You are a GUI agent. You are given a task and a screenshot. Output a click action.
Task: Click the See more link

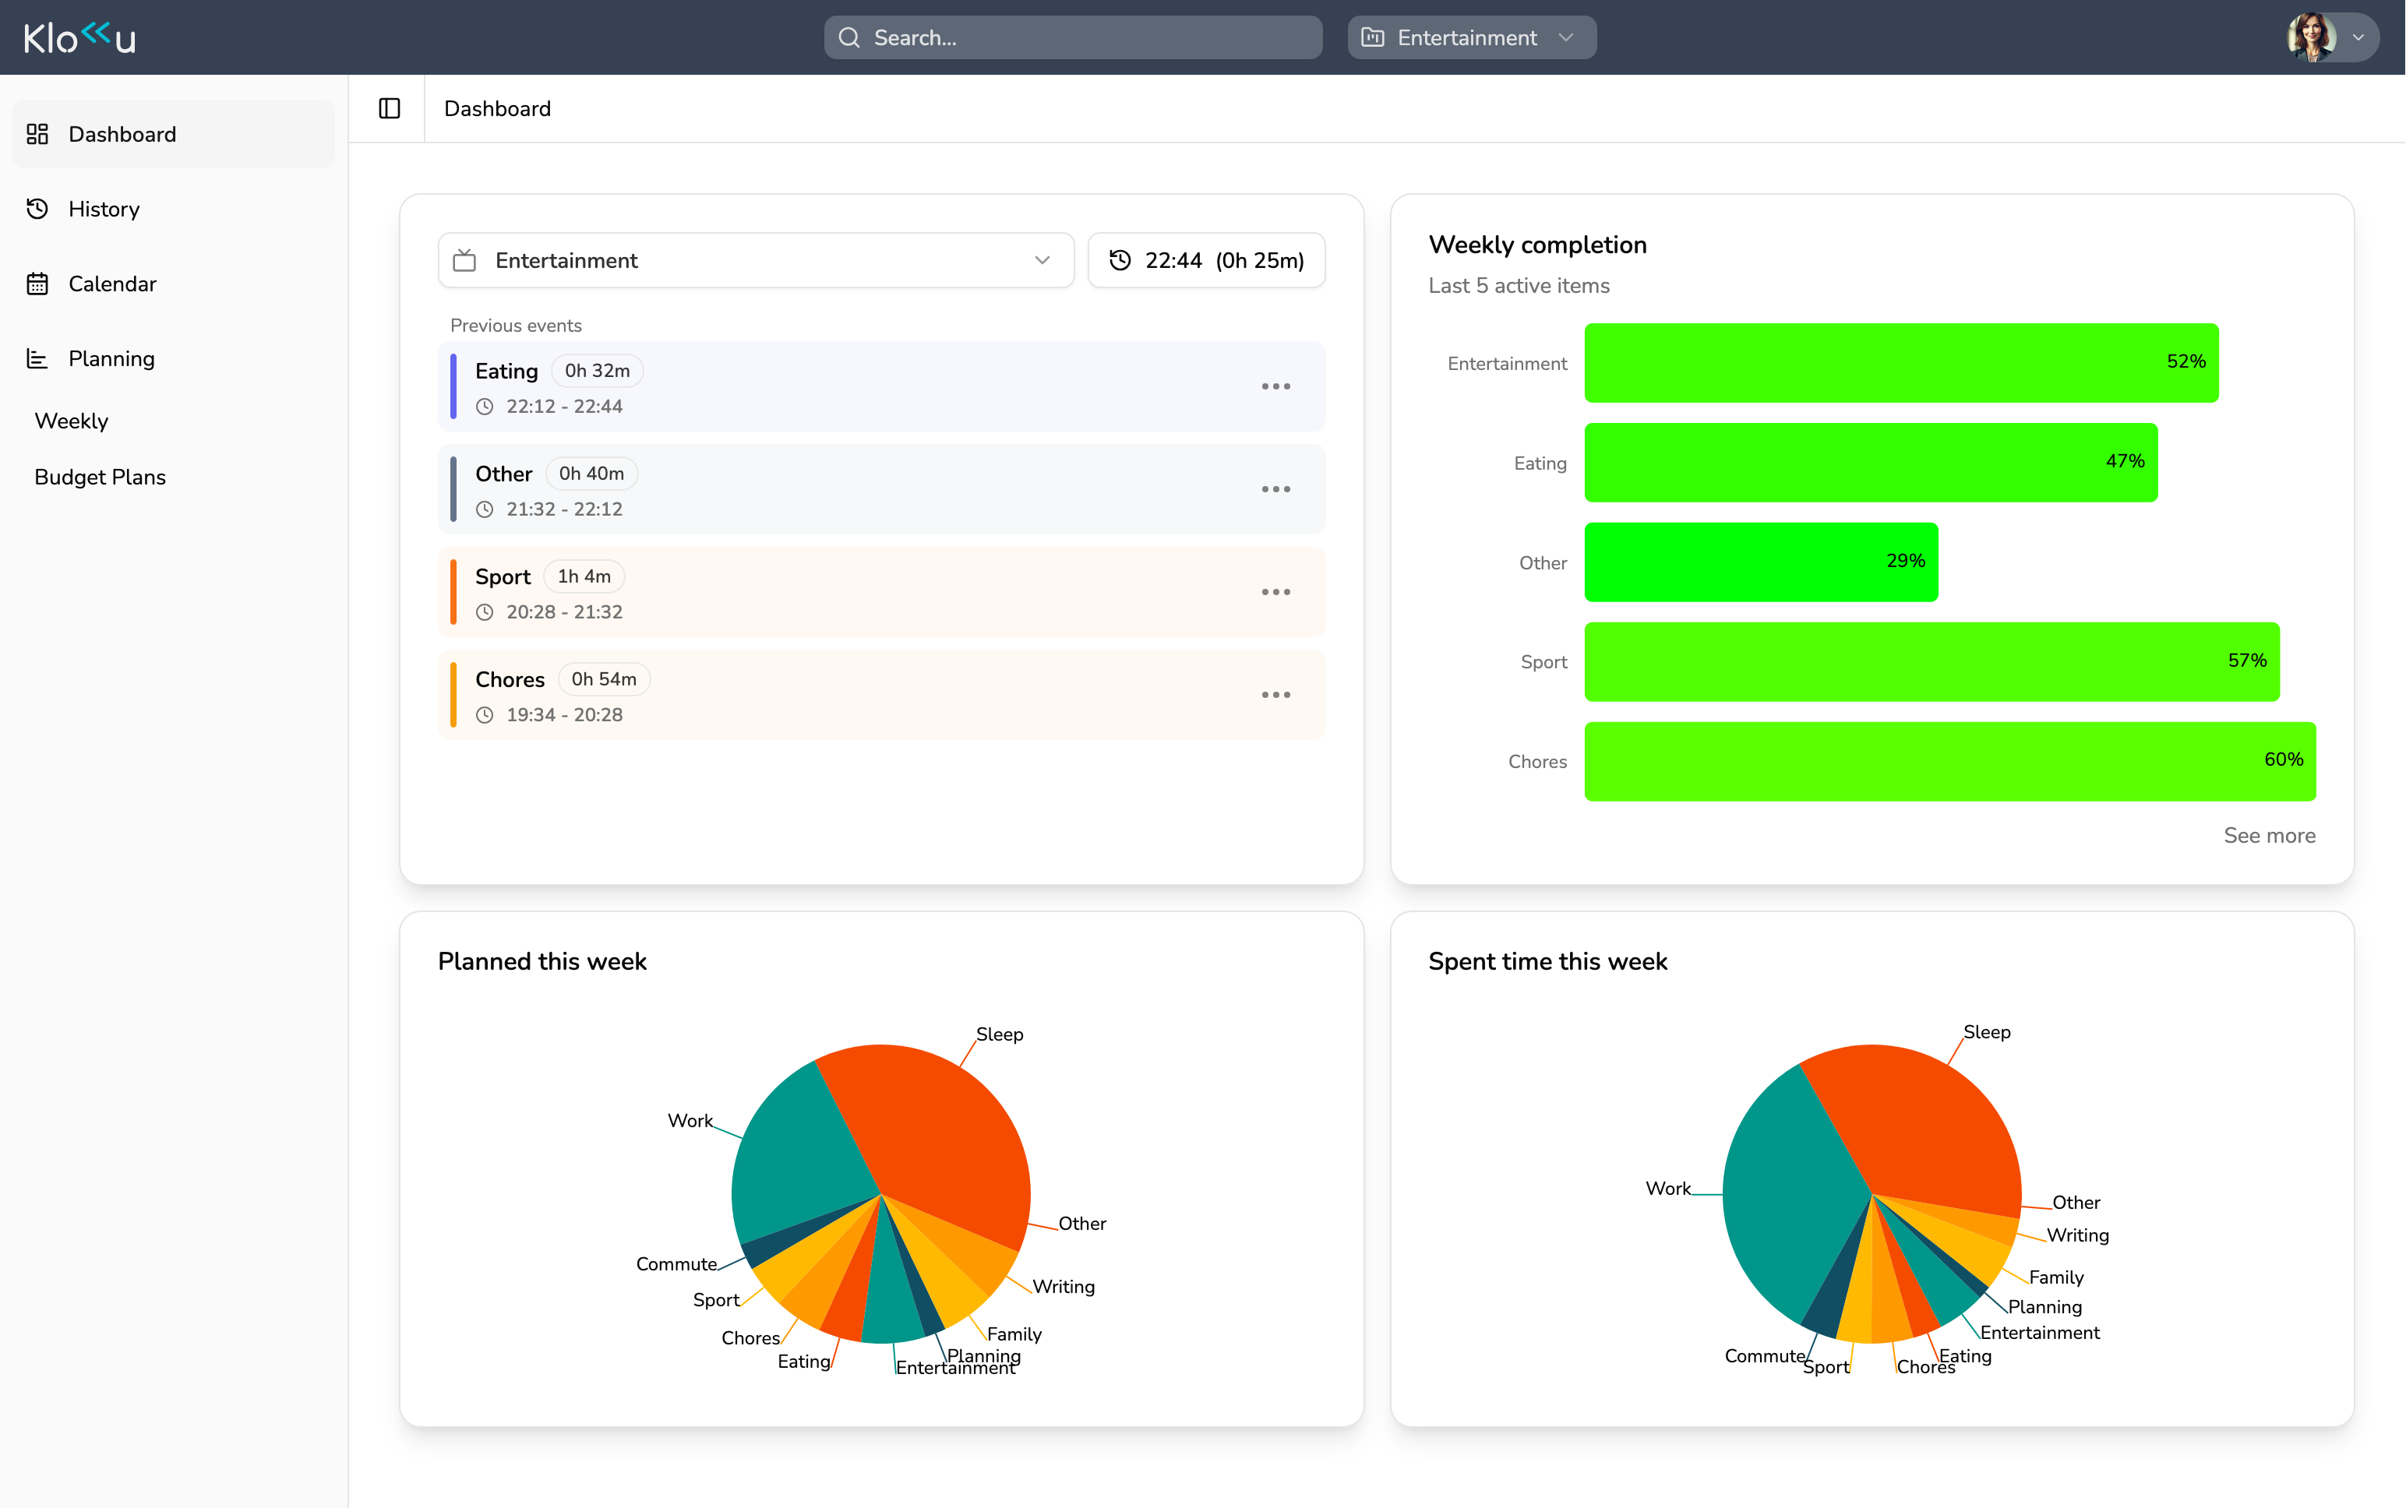pos(2270,835)
